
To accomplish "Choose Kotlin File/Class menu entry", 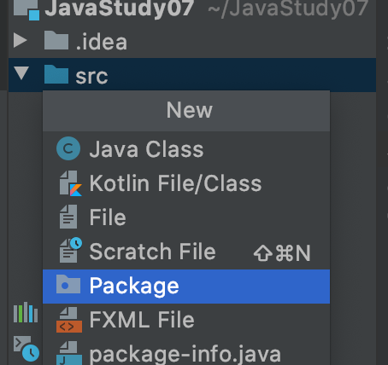I will click(186, 183).
